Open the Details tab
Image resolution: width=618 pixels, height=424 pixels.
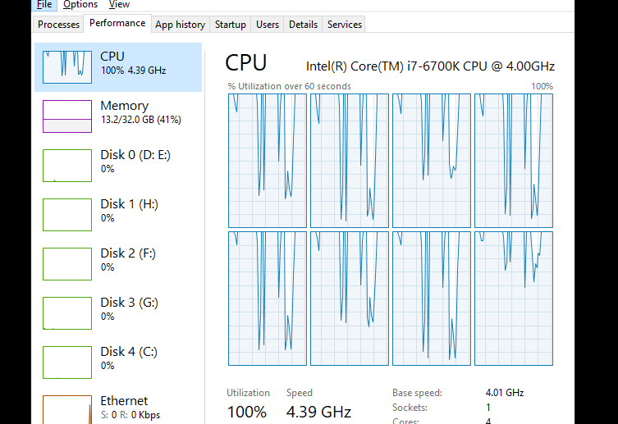pos(303,25)
